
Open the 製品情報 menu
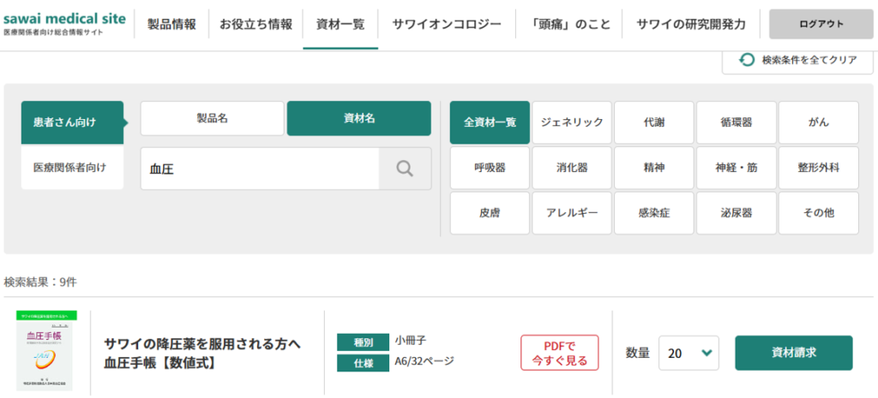[171, 24]
